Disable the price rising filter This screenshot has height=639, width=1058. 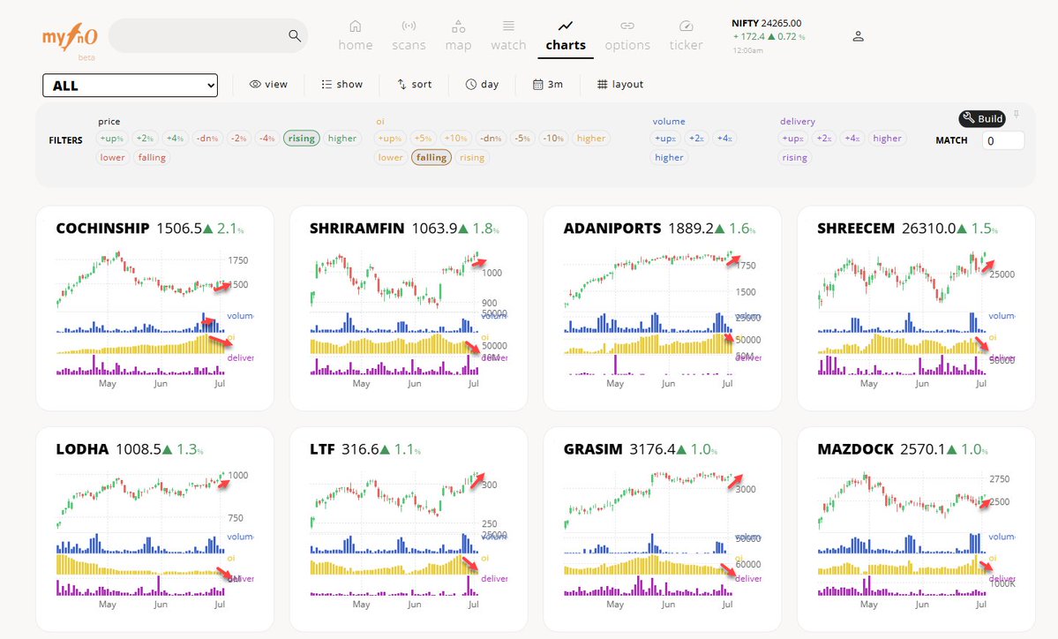click(302, 139)
